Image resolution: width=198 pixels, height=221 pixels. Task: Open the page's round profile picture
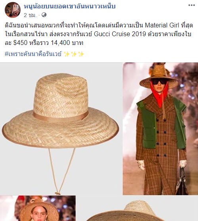13,10
